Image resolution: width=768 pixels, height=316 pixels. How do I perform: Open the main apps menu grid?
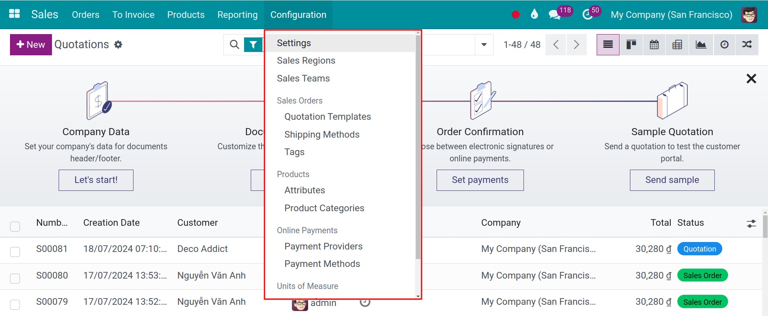click(14, 13)
